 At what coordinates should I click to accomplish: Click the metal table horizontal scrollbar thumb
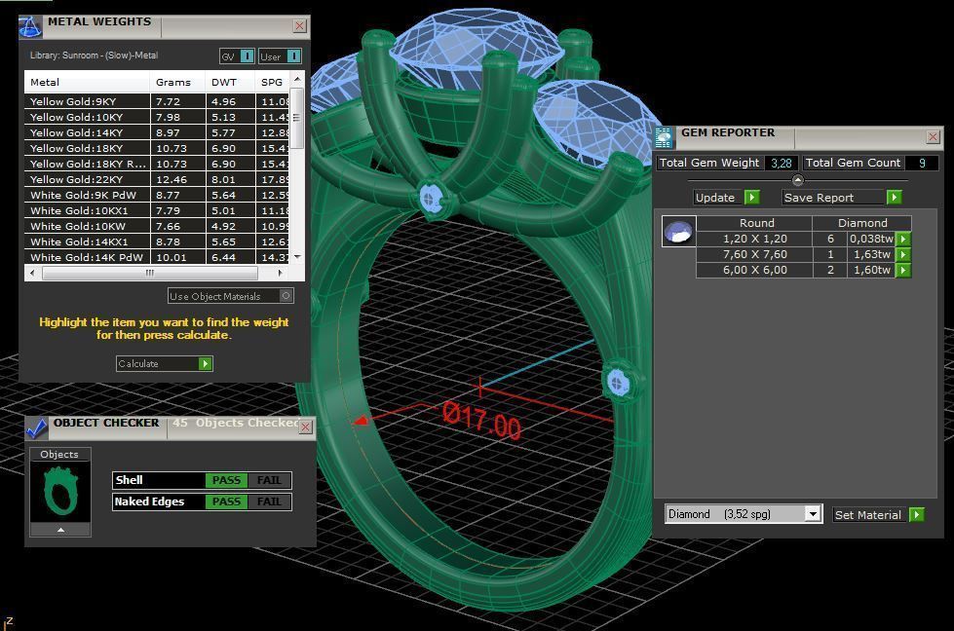[x=150, y=273]
